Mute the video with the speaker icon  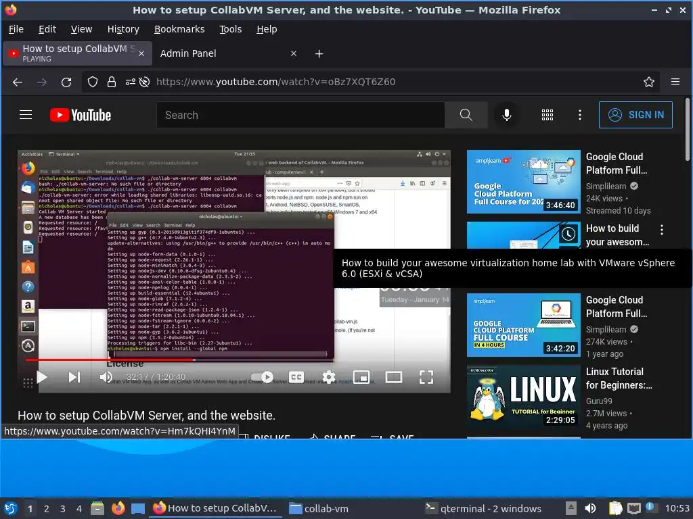[106, 377]
